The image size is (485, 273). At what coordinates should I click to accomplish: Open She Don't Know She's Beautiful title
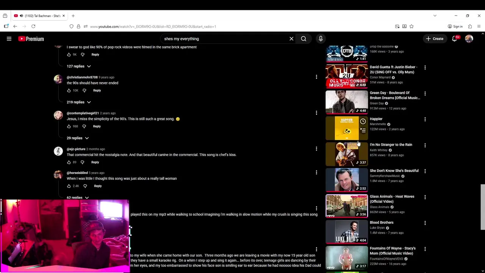pos(394,171)
